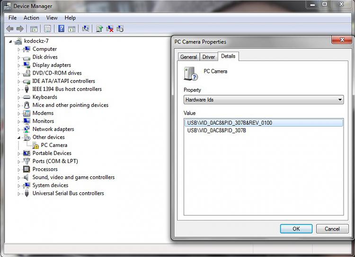Click the PC Camera device icon in Properties
355x257 pixels.
click(191, 74)
